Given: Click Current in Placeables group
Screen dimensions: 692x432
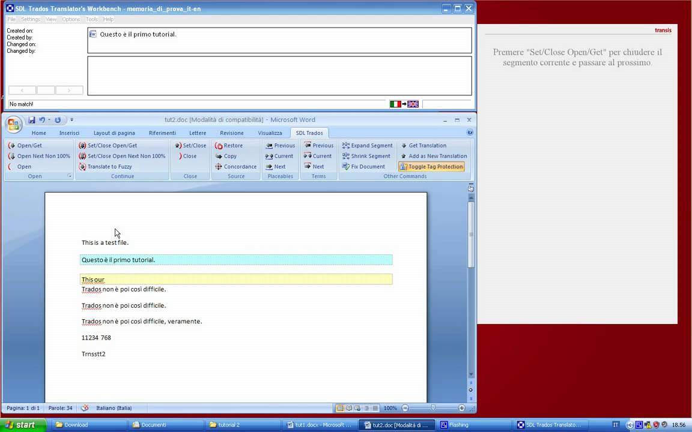Looking at the screenshot, I should coord(279,156).
